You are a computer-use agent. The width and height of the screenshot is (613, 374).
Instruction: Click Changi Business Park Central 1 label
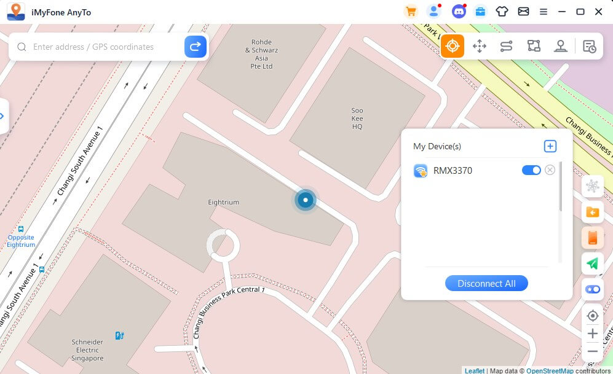point(228,311)
